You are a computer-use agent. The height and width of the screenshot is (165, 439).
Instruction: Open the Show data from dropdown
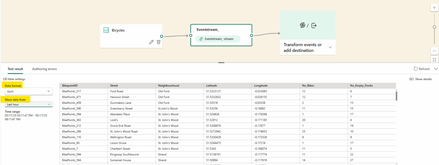pos(29,104)
